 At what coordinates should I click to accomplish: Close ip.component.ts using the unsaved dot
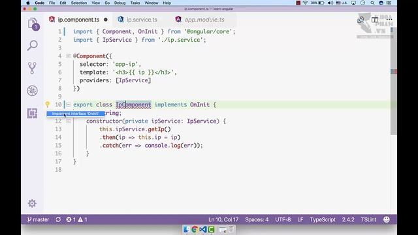(x=106, y=20)
